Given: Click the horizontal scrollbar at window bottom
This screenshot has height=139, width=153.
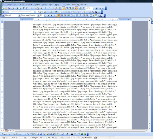Looking at the screenshot, I should tap(80, 131).
